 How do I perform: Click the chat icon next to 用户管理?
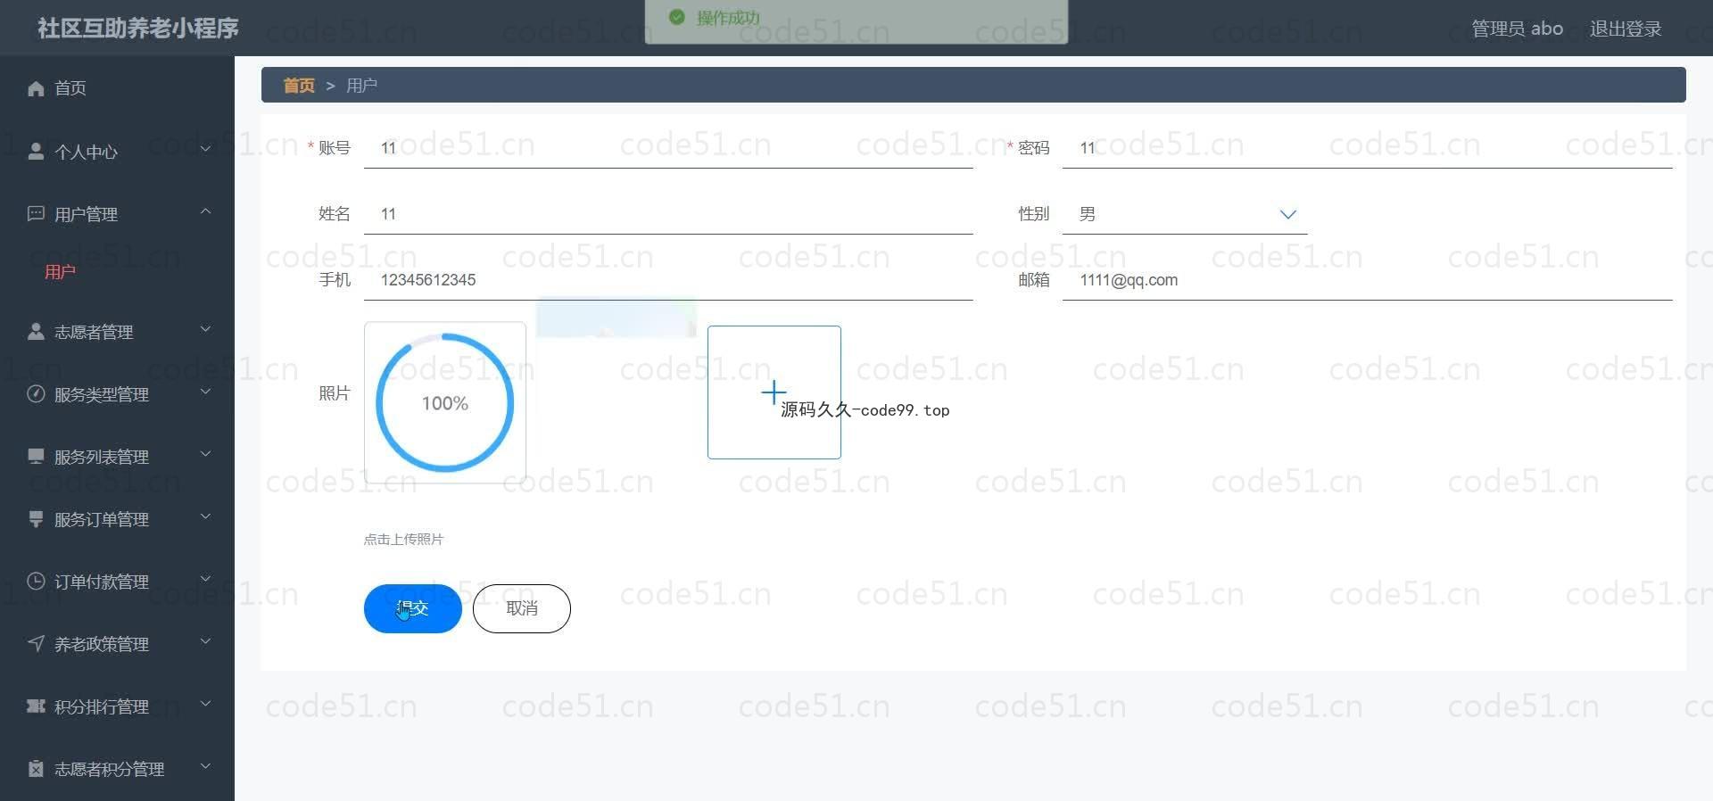click(x=36, y=214)
